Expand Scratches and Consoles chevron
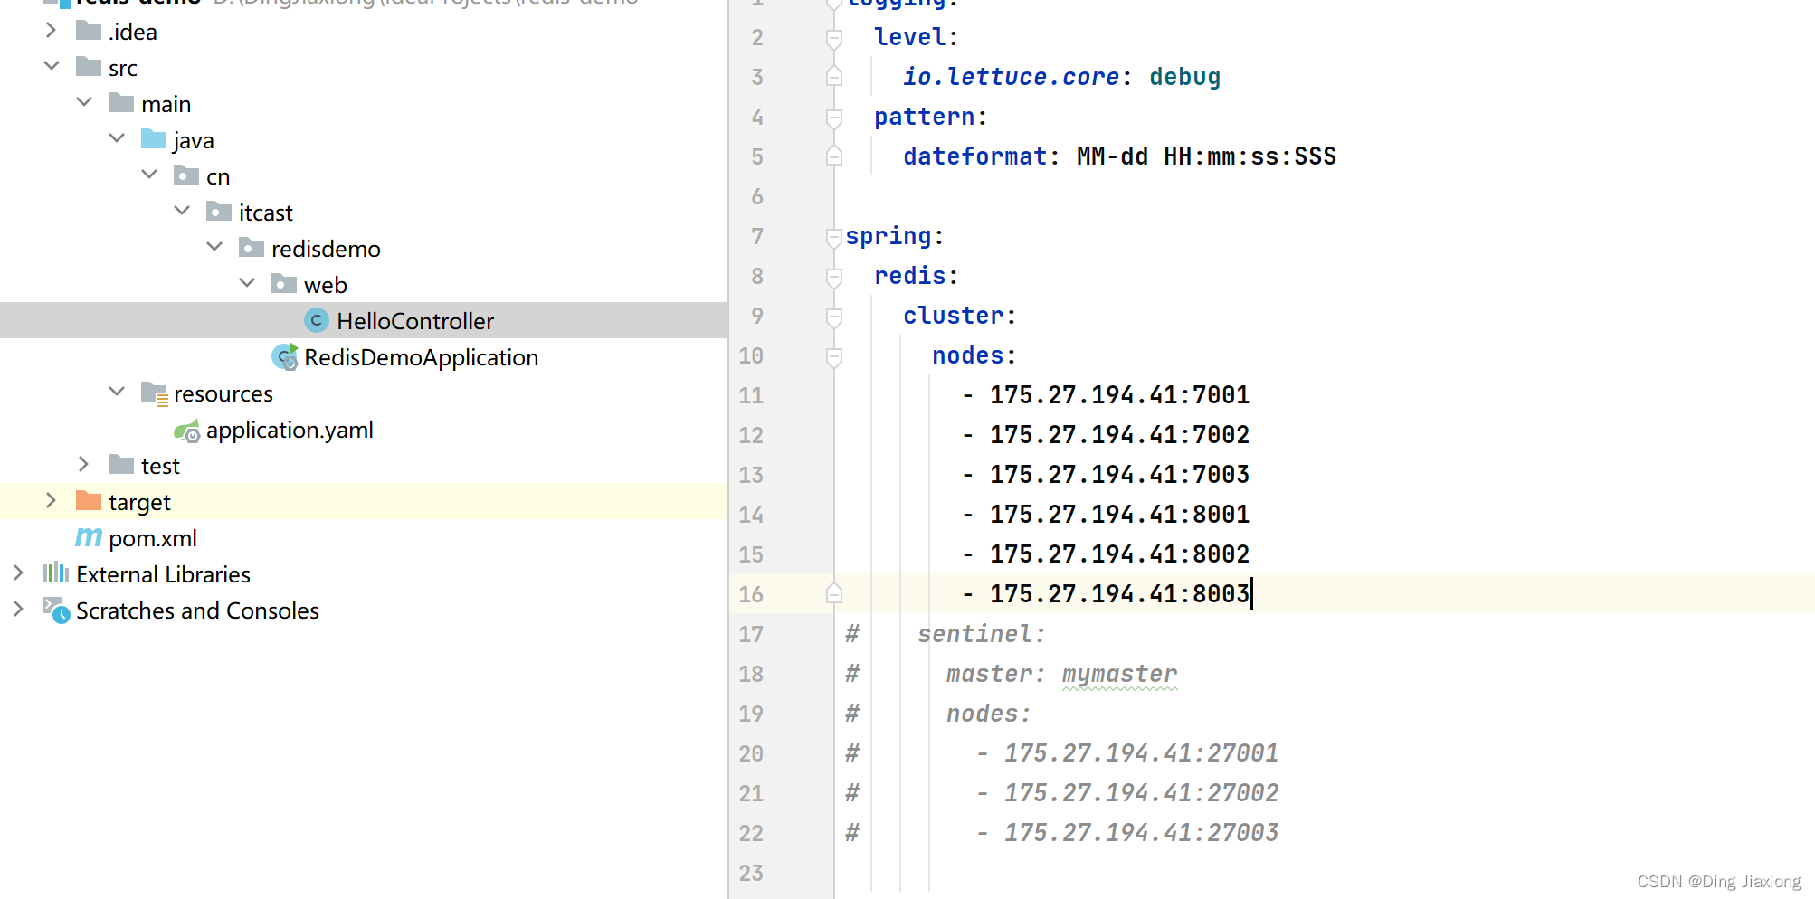1815x899 pixels. point(19,610)
